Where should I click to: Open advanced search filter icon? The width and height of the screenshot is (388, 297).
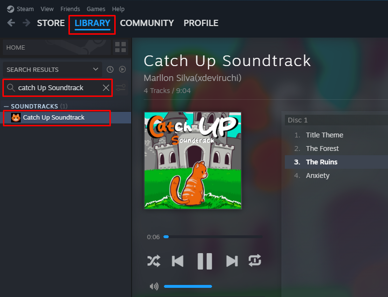click(x=121, y=88)
